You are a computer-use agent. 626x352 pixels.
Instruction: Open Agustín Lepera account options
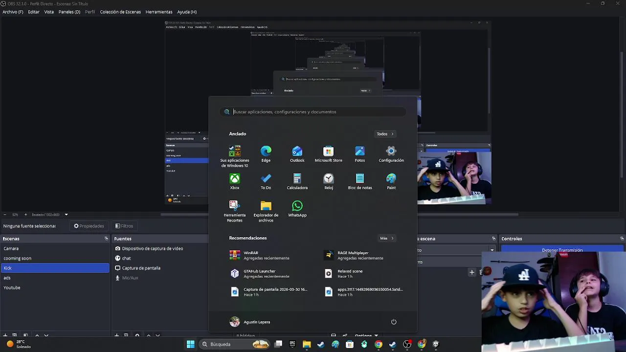pyautogui.click(x=250, y=322)
